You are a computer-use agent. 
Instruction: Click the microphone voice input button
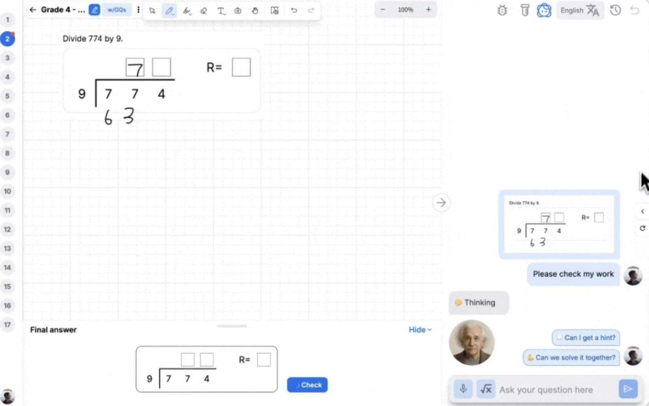coord(463,389)
